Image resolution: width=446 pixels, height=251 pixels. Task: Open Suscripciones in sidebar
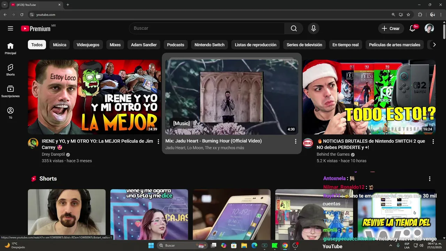point(10,92)
